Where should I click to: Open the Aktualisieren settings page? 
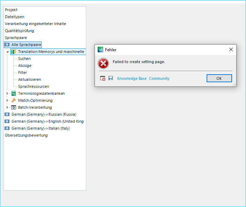[x=30, y=79]
